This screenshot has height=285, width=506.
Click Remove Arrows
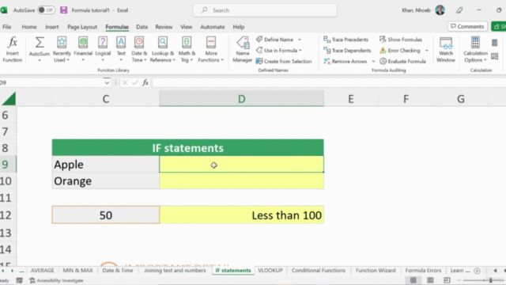[x=346, y=61]
